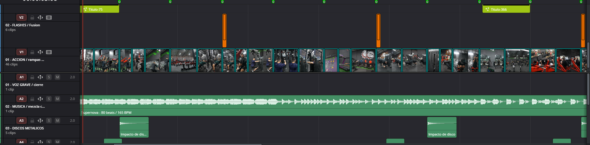Select the 'Impacto de dis...' audio clip
Viewport: 590px width, 145px height.
click(134, 127)
